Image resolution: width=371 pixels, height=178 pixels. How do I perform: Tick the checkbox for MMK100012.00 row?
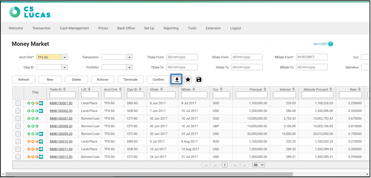point(18,157)
